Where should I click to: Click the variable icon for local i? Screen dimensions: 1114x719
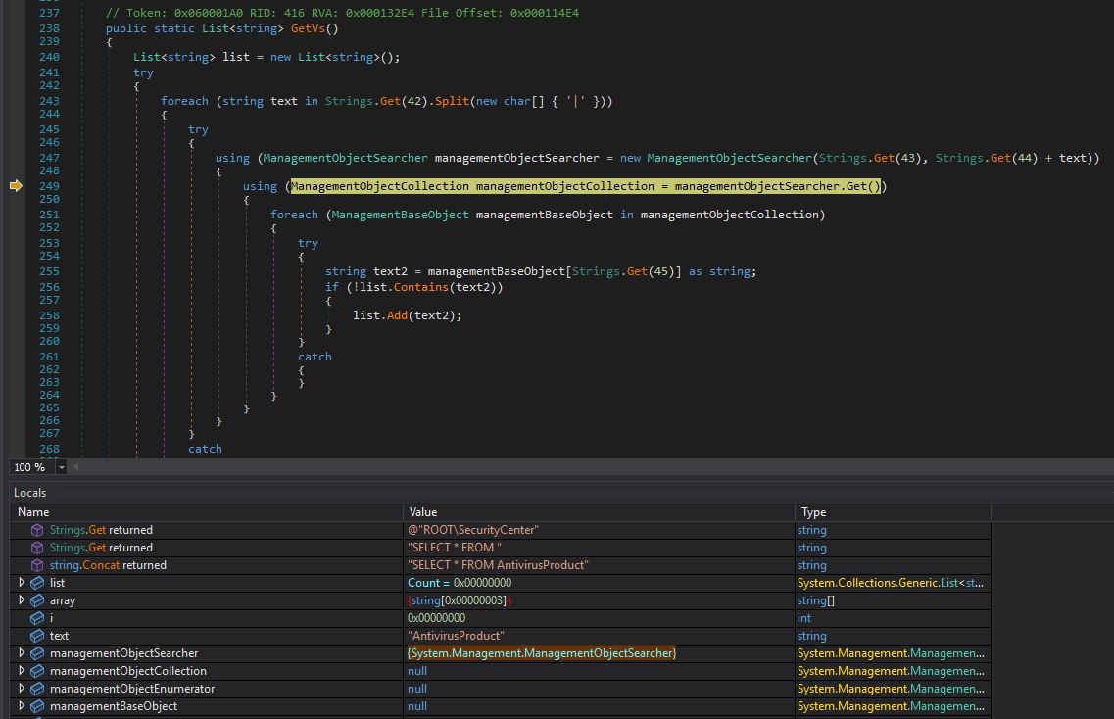point(37,618)
